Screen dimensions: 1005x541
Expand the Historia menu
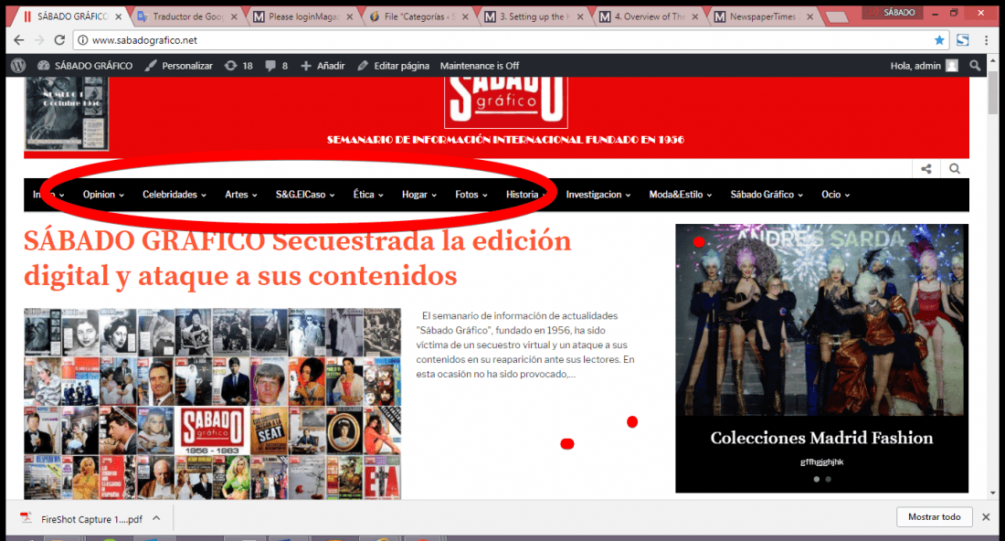pos(525,195)
